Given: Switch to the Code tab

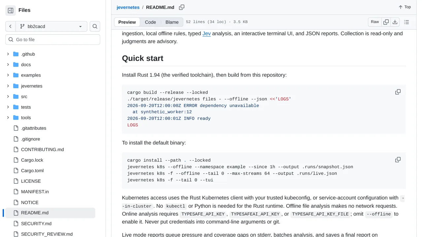Looking at the screenshot, I should coord(150,22).
